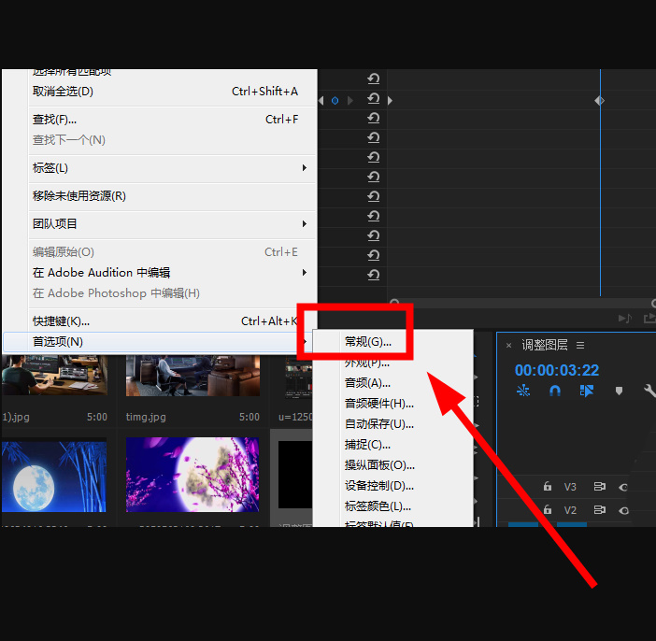The image size is (656, 641).
Task: Toggle lock on track V2
Action: 548,510
